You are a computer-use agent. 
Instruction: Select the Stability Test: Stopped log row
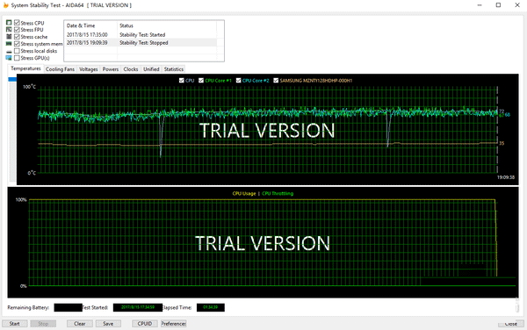[x=141, y=43]
